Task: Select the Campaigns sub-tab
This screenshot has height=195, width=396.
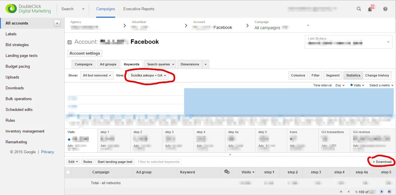Action: pos(84,65)
